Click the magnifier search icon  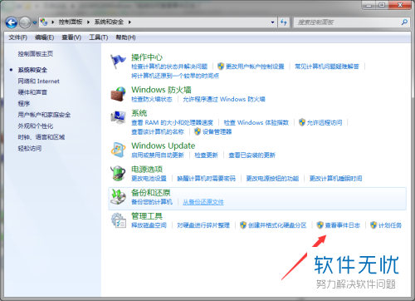pyautogui.click(x=404, y=22)
